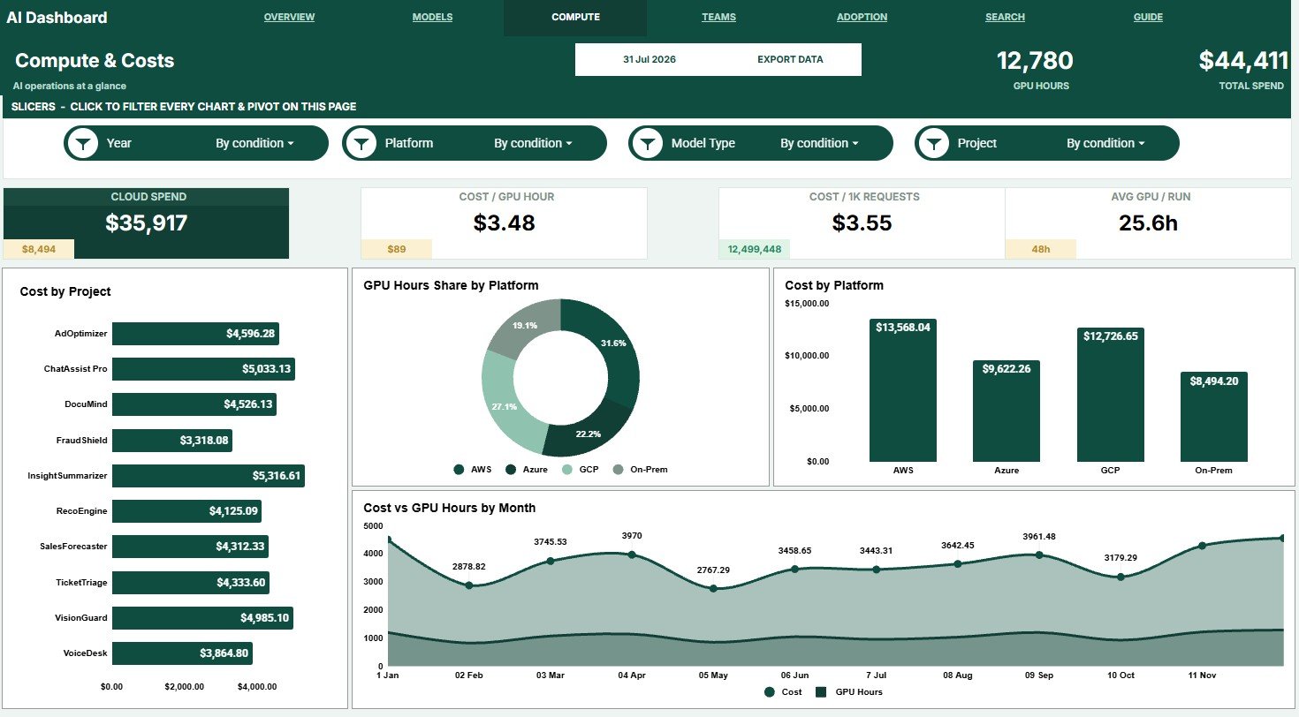Open the Search tab

coord(1005,17)
